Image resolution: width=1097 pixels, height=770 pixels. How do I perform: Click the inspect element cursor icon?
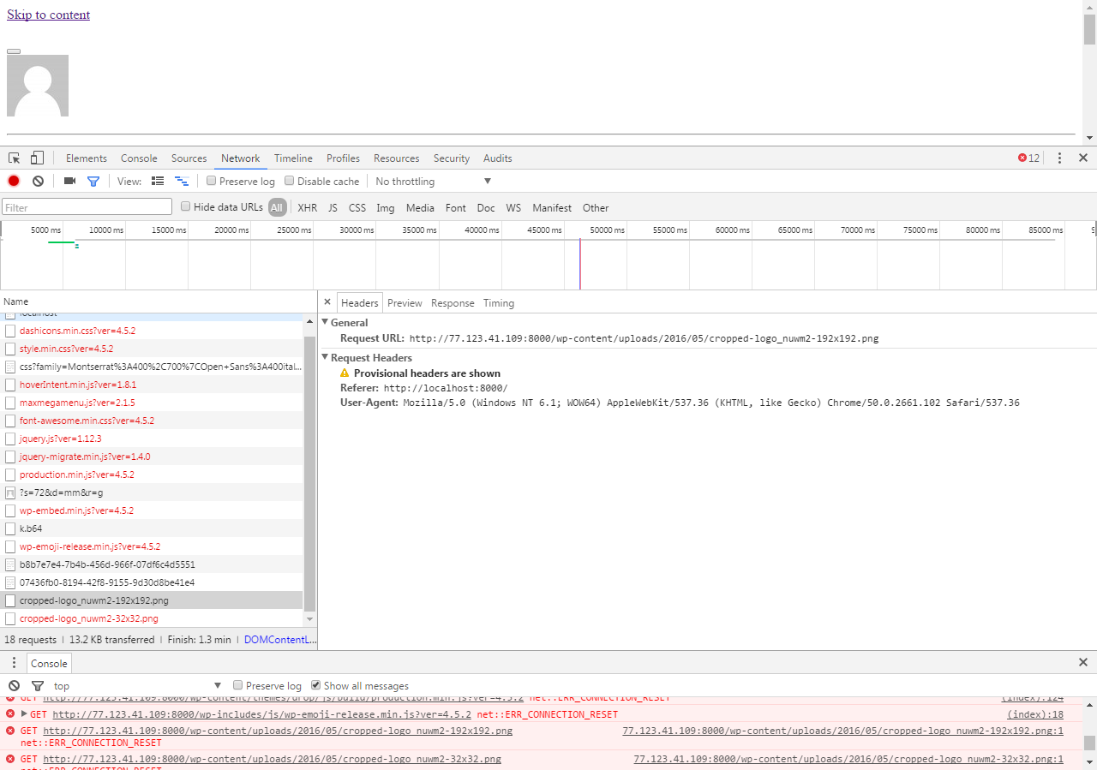pos(15,158)
